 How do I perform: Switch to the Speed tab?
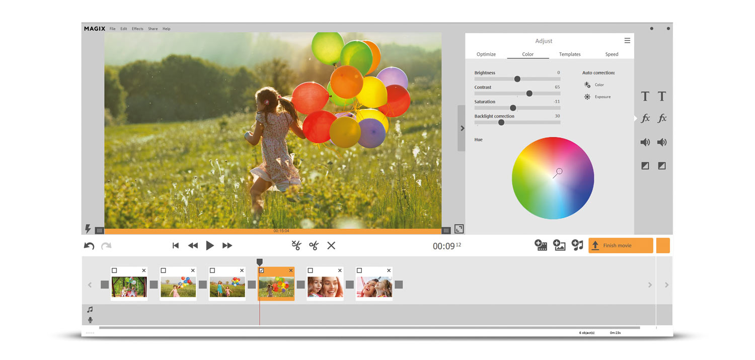612,54
